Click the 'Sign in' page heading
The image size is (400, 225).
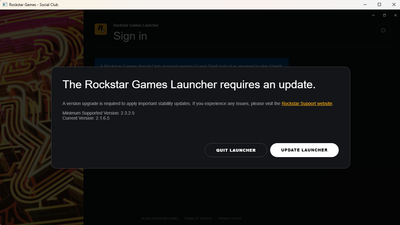(130, 36)
